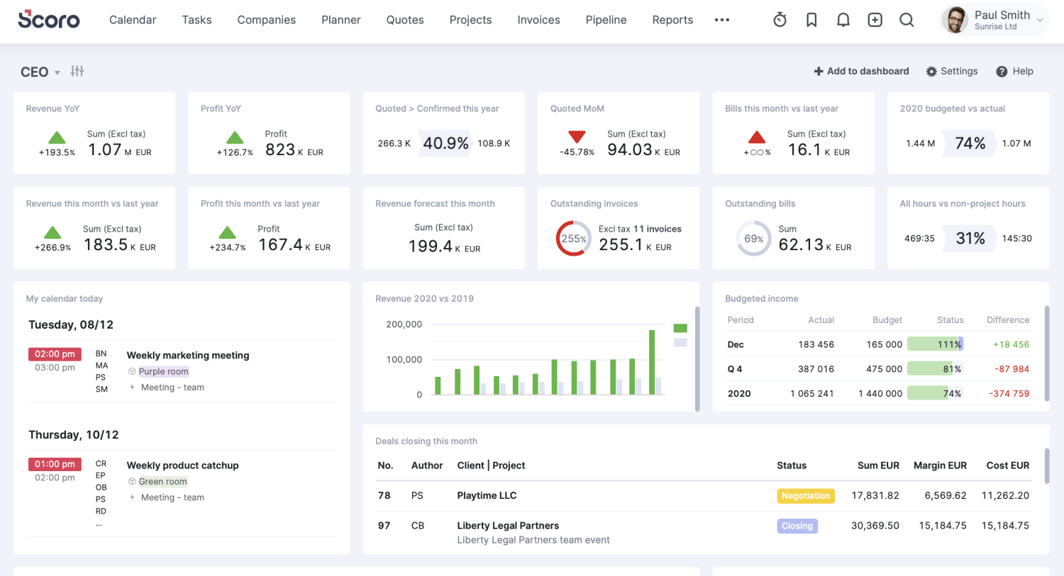
Task: Switch to the Calendar section
Action: (133, 20)
